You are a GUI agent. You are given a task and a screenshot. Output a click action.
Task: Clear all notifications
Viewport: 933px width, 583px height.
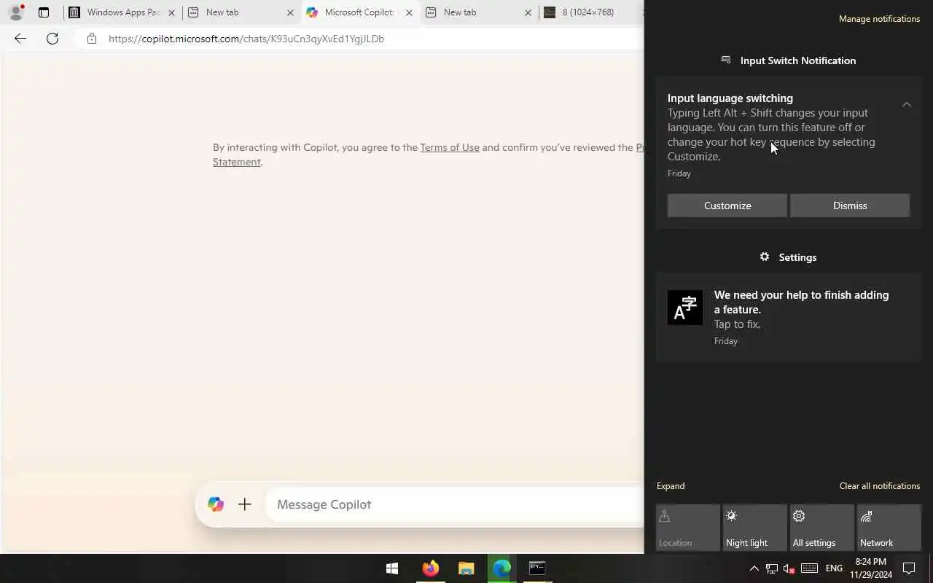(x=879, y=486)
